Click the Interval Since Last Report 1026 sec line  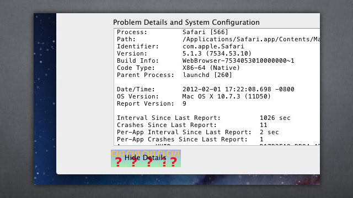204,118
